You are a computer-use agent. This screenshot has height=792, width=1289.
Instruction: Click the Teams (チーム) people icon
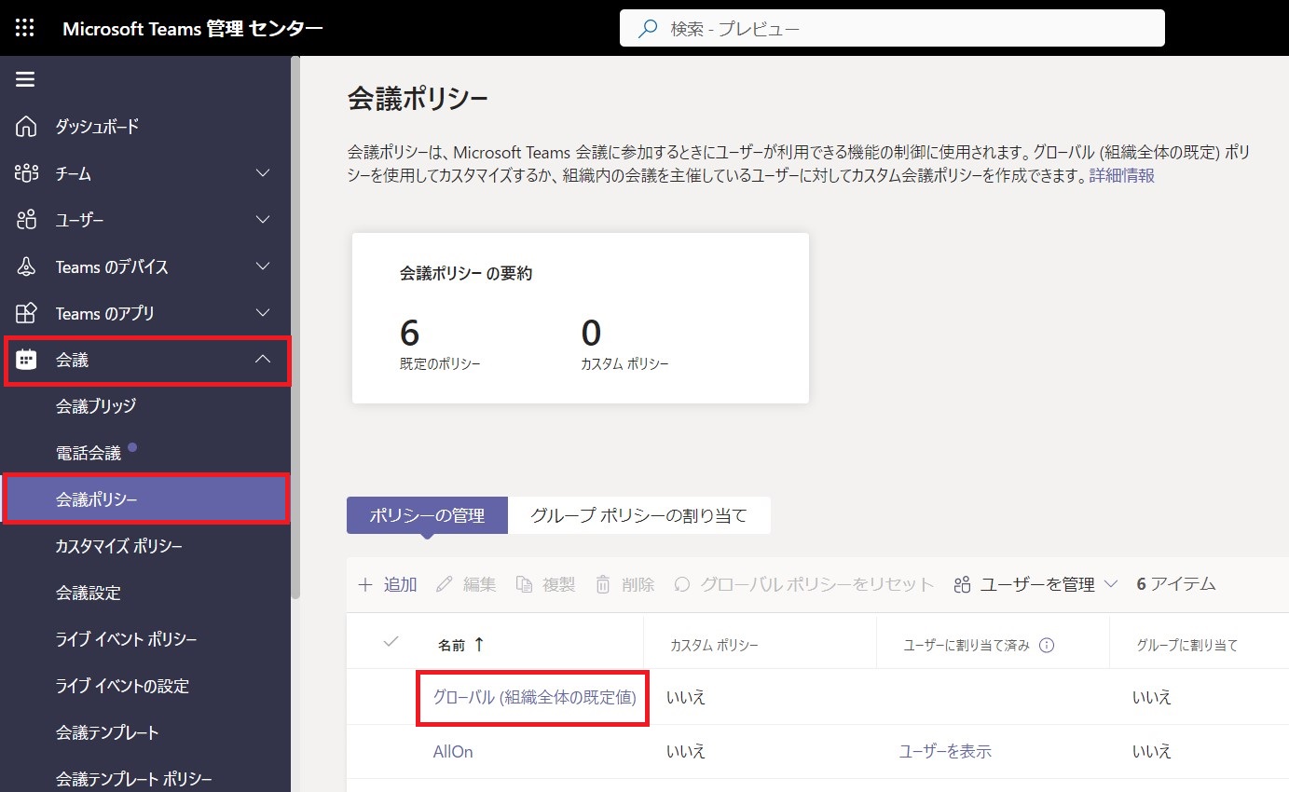(x=26, y=173)
